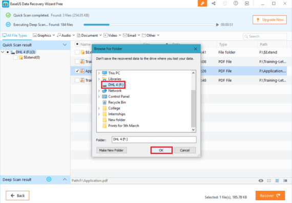Select Libraries in folder tree
Viewport: 292px width, 203px height.
(115, 79)
